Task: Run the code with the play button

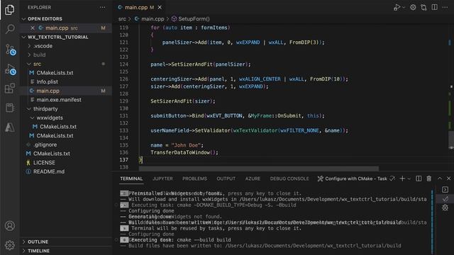Action: pos(397,8)
